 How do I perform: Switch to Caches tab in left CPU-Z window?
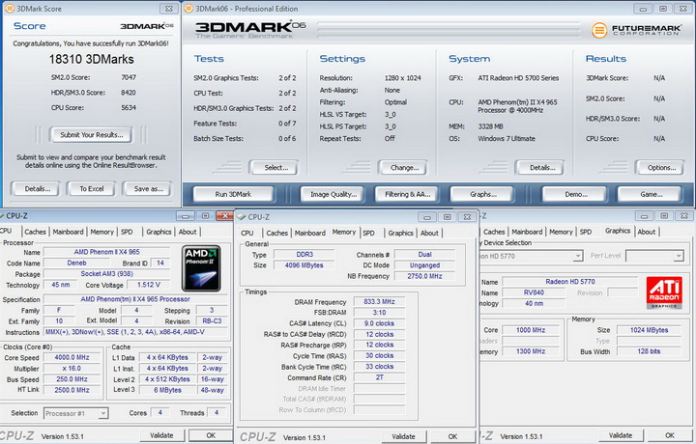(35, 232)
